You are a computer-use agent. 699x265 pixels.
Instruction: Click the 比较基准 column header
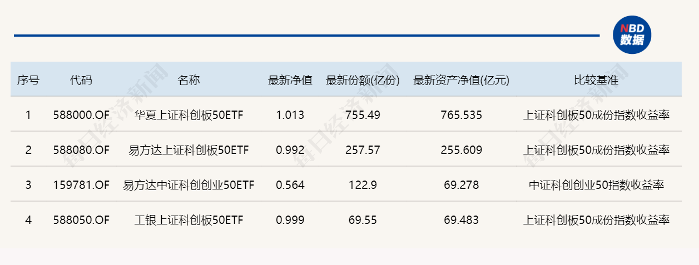pyautogui.click(x=596, y=80)
